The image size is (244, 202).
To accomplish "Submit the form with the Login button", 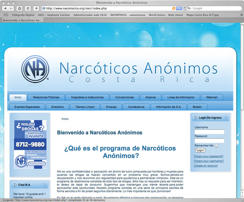I will 200,150.
